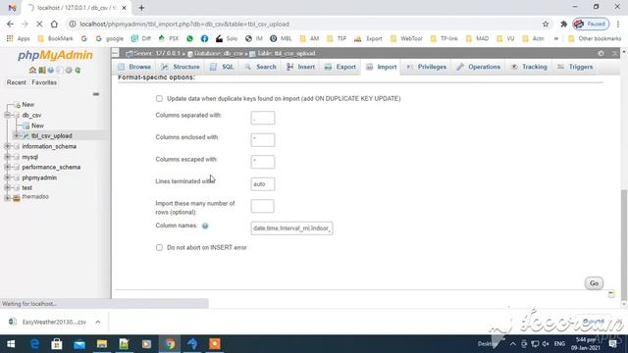The width and height of the screenshot is (628, 353).
Task: Collapse the db_csv database node
Action: (x=7, y=116)
